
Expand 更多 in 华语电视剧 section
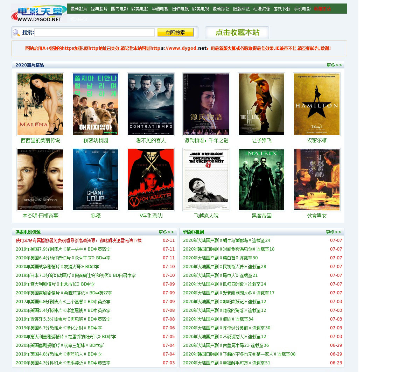pos(333,232)
